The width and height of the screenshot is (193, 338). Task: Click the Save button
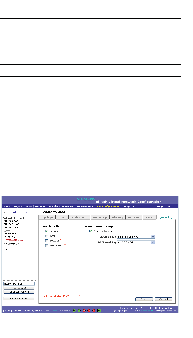click(x=144, y=299)
